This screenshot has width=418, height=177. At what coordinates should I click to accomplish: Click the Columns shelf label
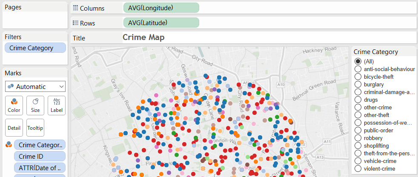pos(92,8)
